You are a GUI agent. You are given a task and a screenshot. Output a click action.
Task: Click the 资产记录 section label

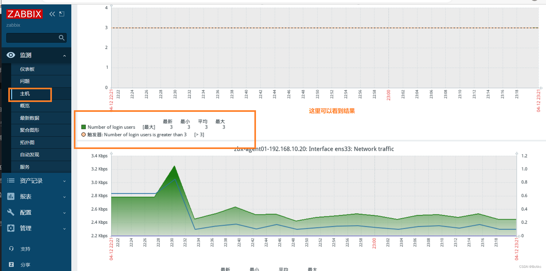pyautogui.click(x=31, y=180)
